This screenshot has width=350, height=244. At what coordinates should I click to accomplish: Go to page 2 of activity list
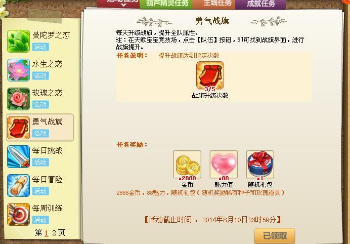[54, 233]
